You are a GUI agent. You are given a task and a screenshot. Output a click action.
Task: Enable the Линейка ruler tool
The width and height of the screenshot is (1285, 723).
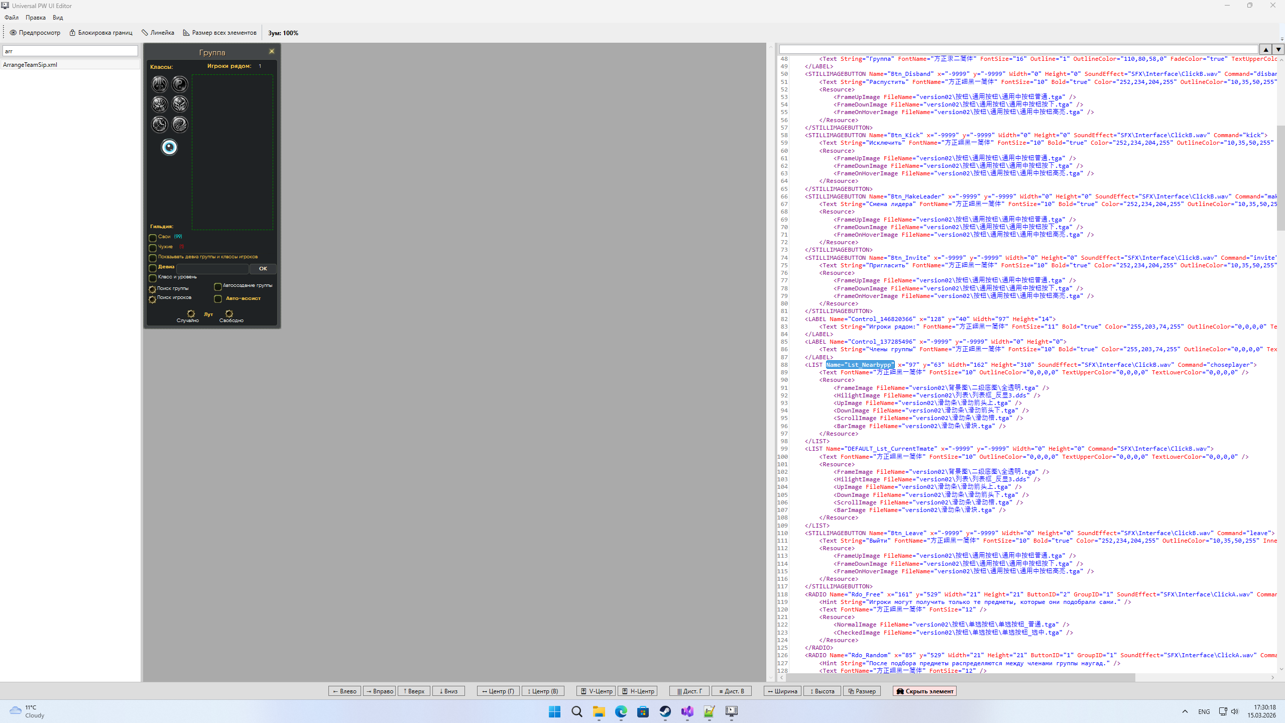[x=145, y=33]
